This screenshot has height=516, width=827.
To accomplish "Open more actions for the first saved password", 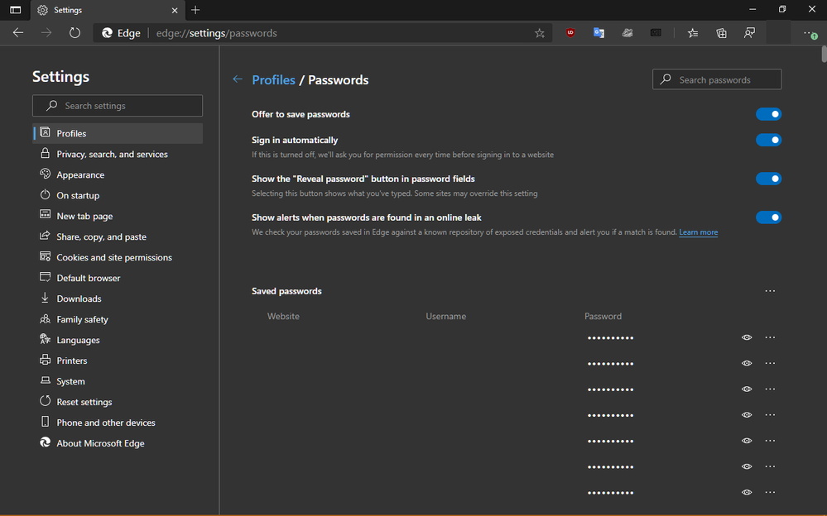I will [x=770, y=337].
